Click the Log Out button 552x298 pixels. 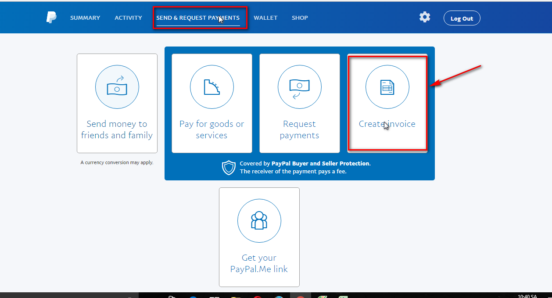[462, 18]
